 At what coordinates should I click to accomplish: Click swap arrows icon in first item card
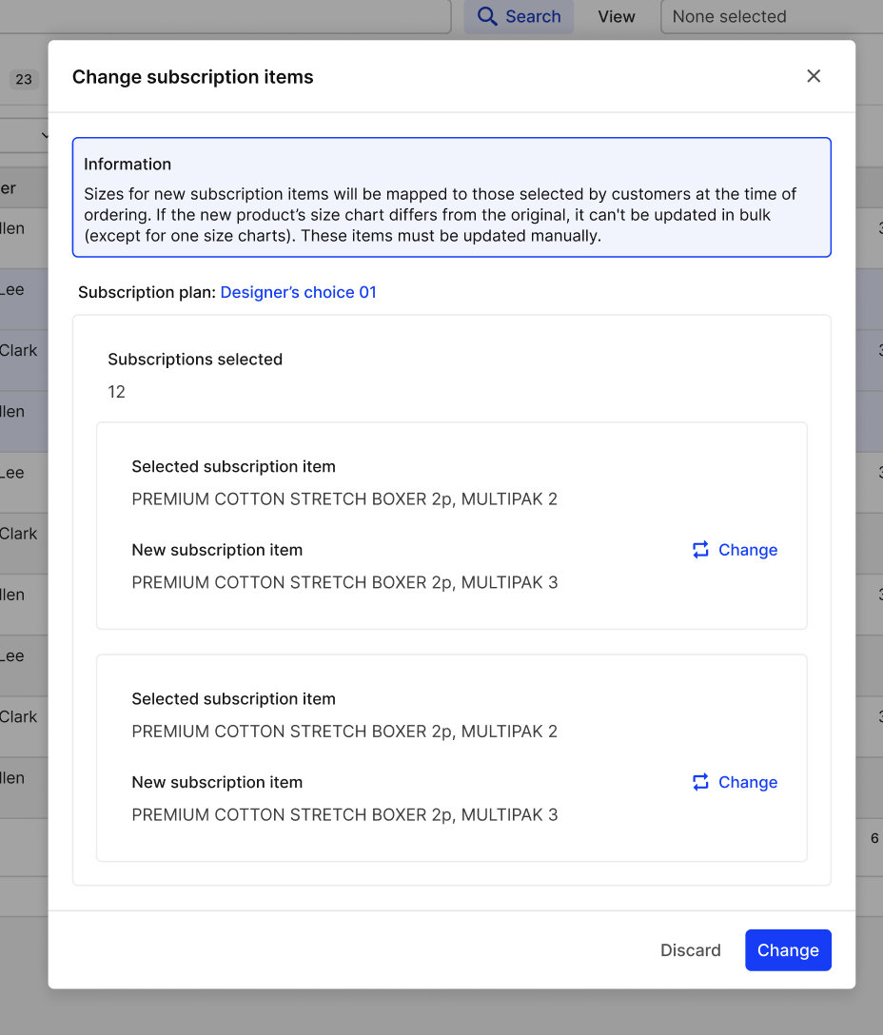(x=700, y=550)
